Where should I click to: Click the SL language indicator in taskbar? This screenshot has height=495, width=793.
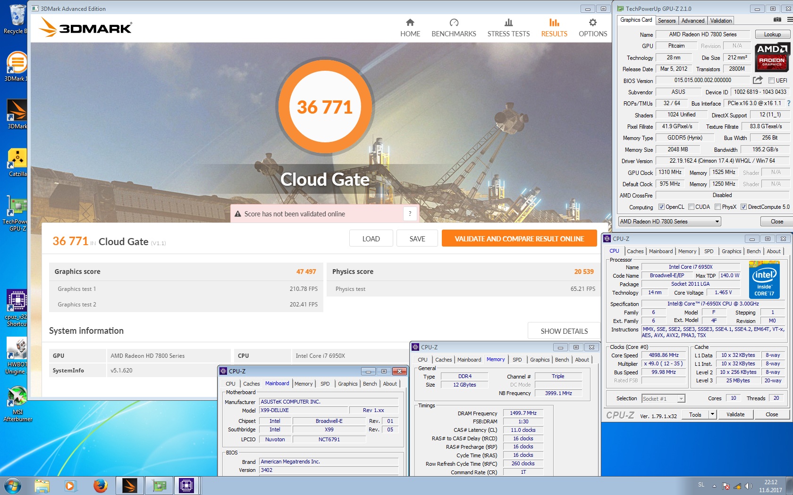(701, 485)
